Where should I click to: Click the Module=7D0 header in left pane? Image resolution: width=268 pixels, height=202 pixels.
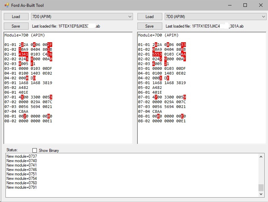tap(25, 35)
